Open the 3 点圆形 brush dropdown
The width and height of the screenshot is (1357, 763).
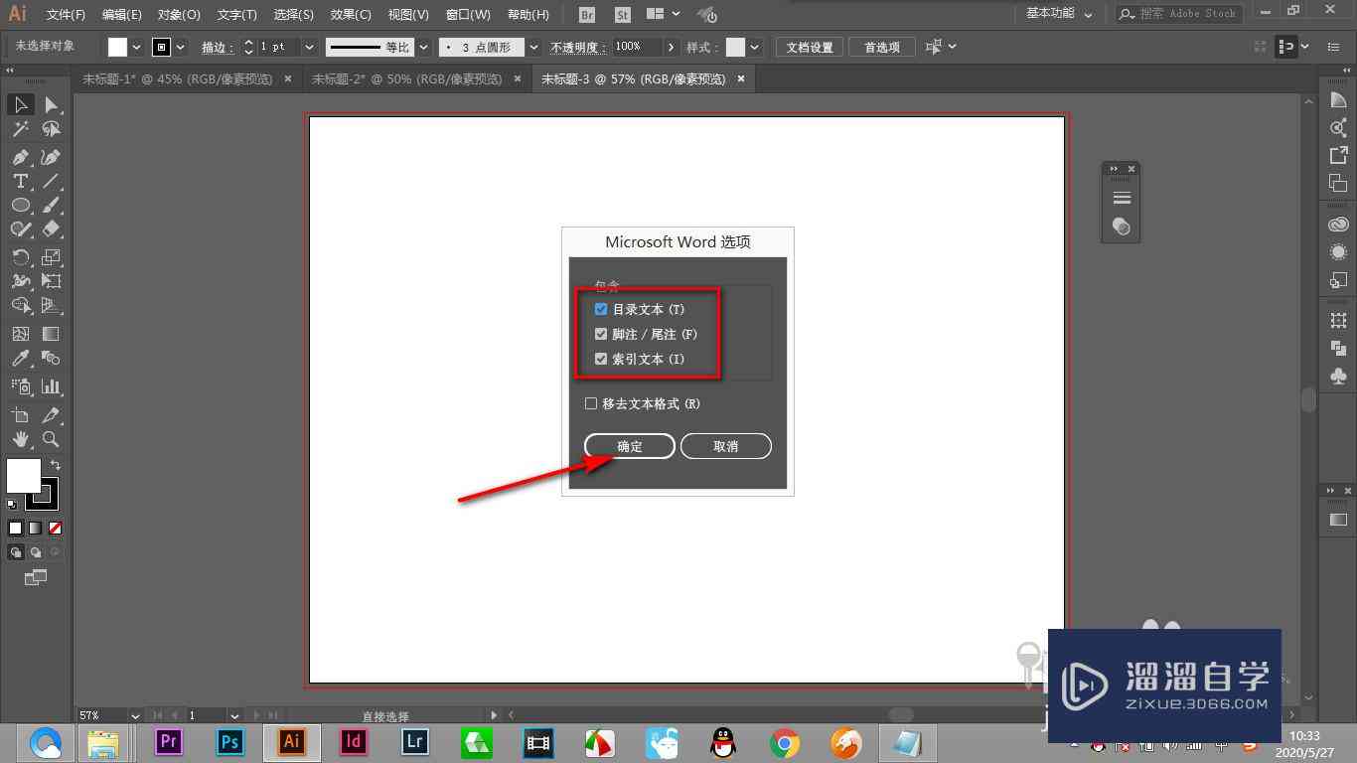[533, 47]
